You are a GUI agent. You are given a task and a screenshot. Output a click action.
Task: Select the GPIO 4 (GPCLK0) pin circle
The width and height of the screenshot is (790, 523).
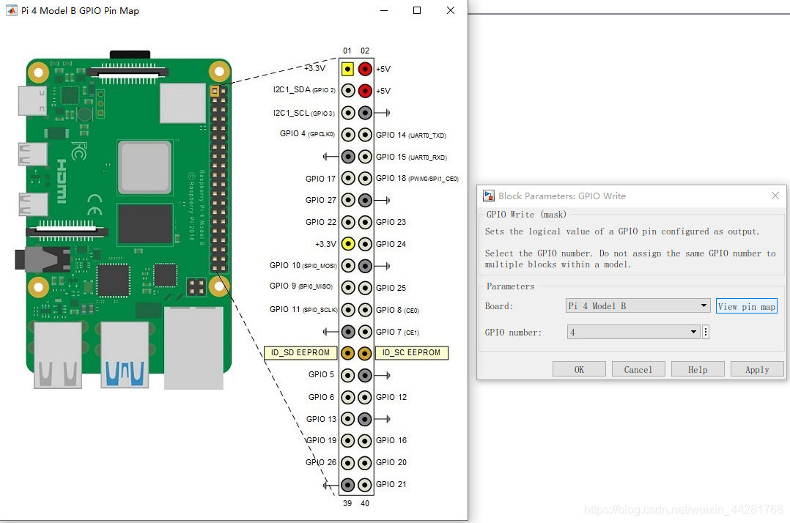tap(347, 135)
